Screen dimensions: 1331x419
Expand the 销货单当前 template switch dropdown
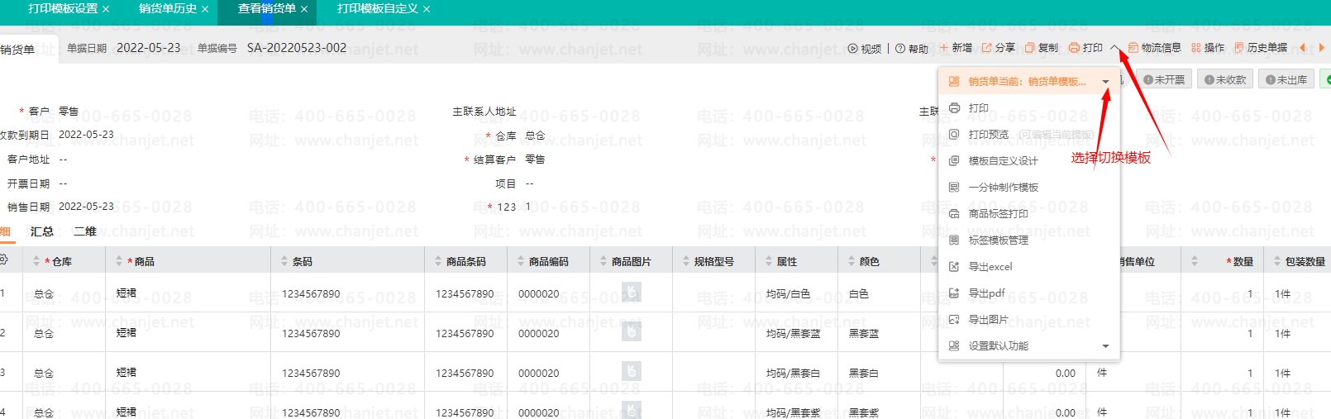[1105, 82]
